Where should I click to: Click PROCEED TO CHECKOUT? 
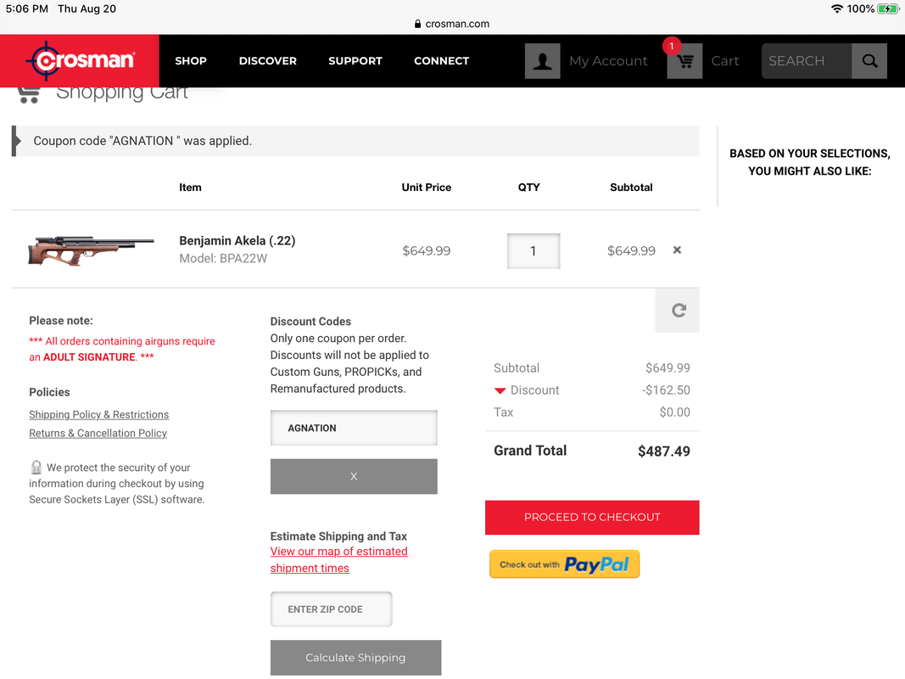(x=592, y=518)
